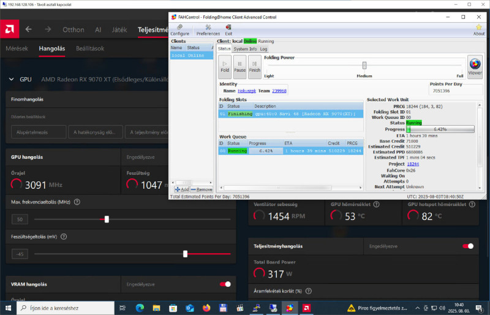Launch Microsoft Edge from the taskbar
The image size is (490, 315).
pos(140,308)
